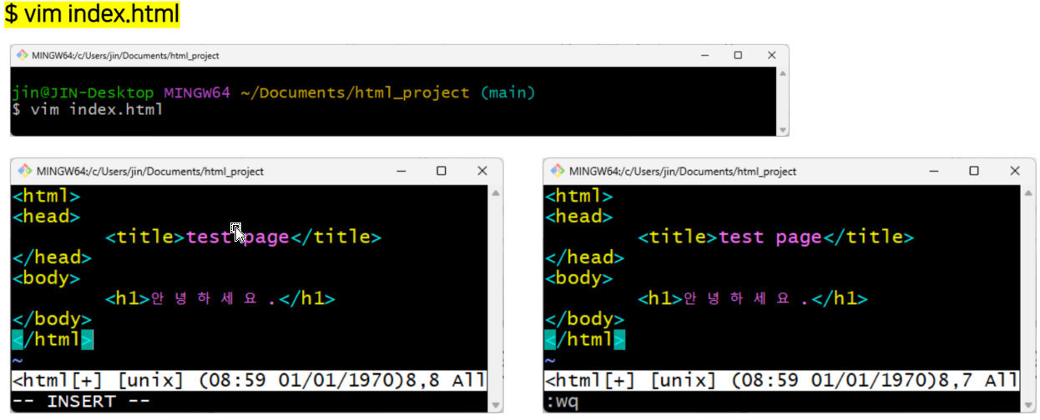1040x420 pixels.
Task: Click the top terminal title 'MINGW64:/c/Users/jin/Documents/html_project'
Action: 125,56
